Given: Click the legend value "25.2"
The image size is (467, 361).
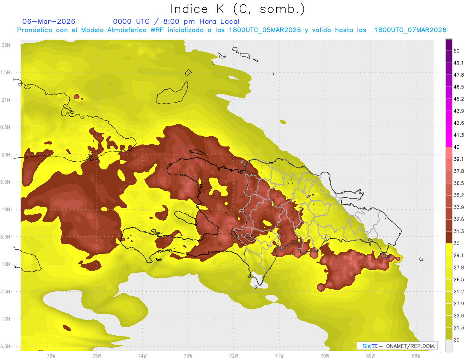Looking at the screenshot, I should point(459,291).
